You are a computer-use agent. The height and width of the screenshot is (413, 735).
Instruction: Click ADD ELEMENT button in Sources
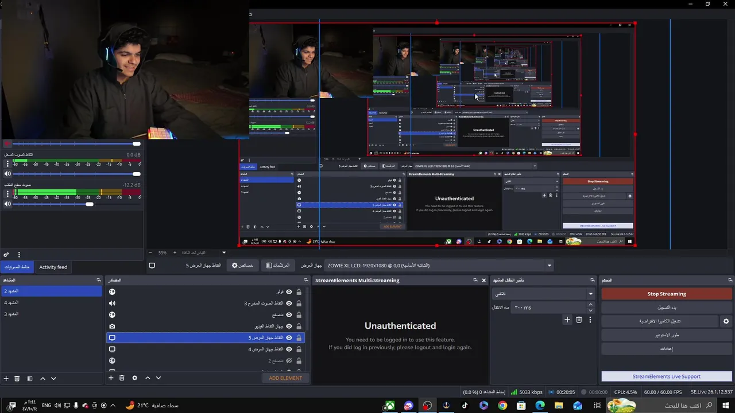point(285,378)
